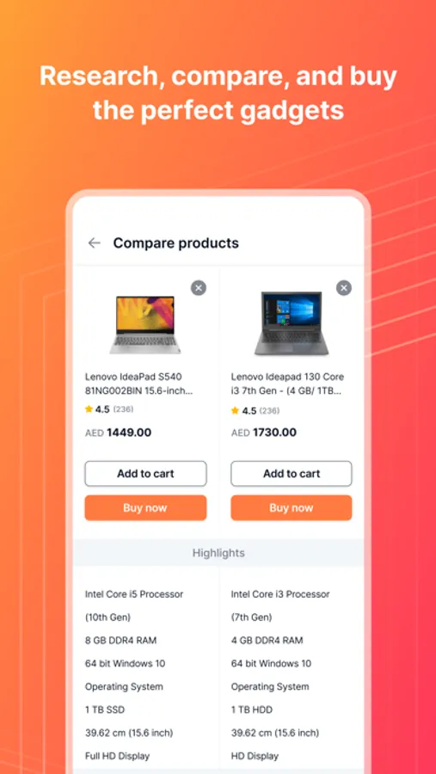Open the Lenovo Ideapad 130 Core i3 title
The image size is (436, 774).
pyautogui.click(x=287, y=384)
